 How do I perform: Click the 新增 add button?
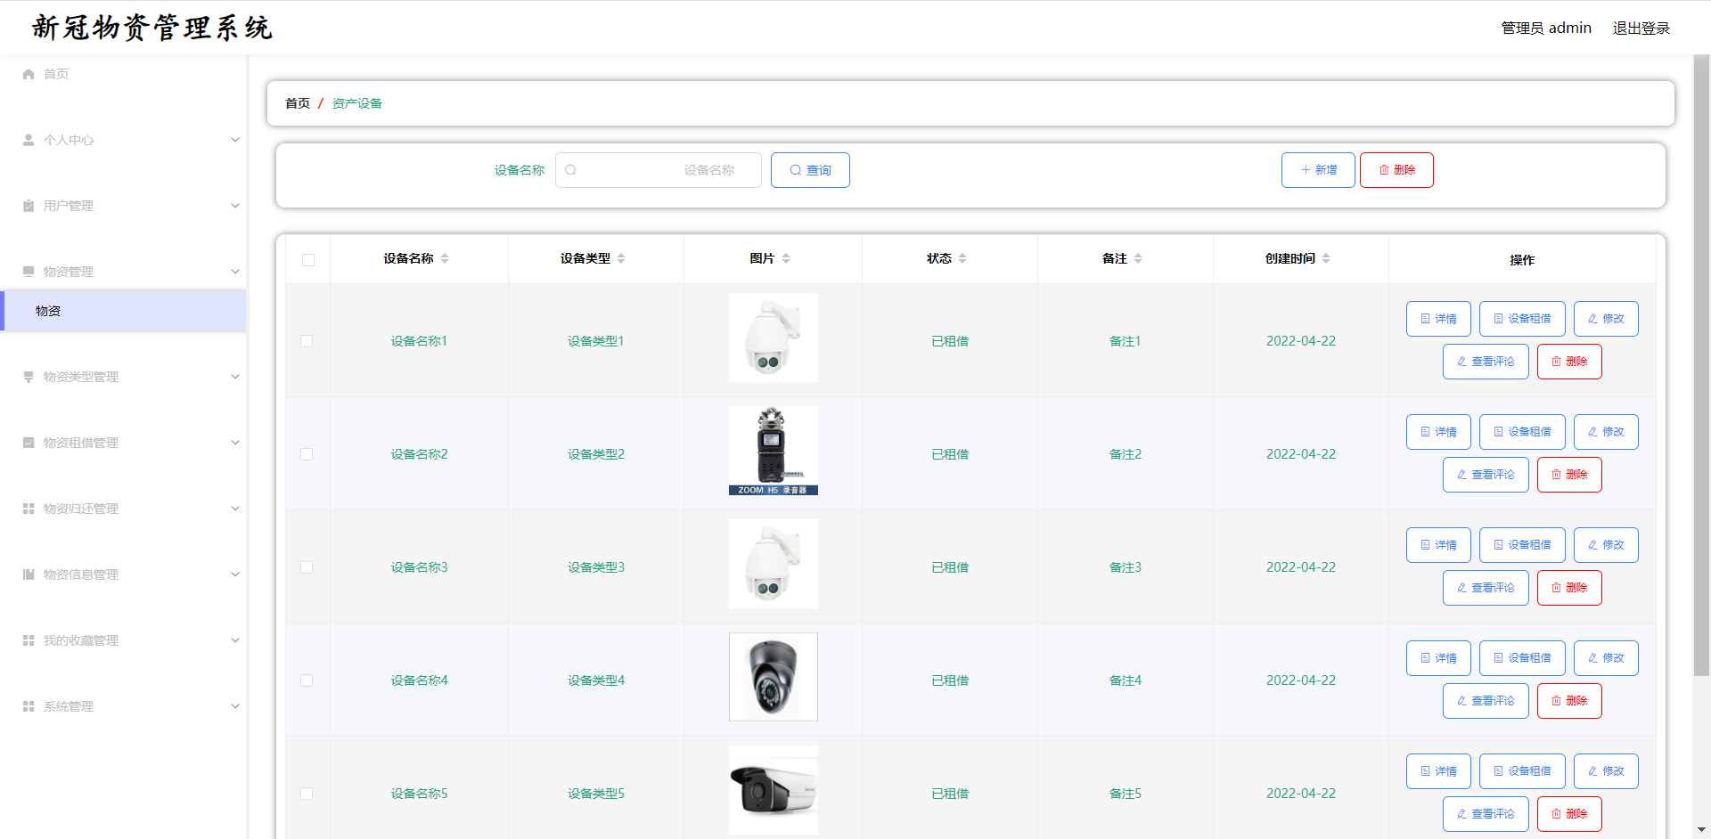1318,170
